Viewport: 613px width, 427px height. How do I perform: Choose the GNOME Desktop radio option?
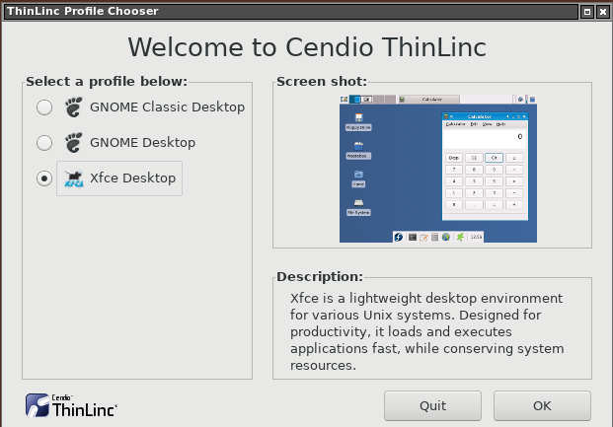point(43,142)
